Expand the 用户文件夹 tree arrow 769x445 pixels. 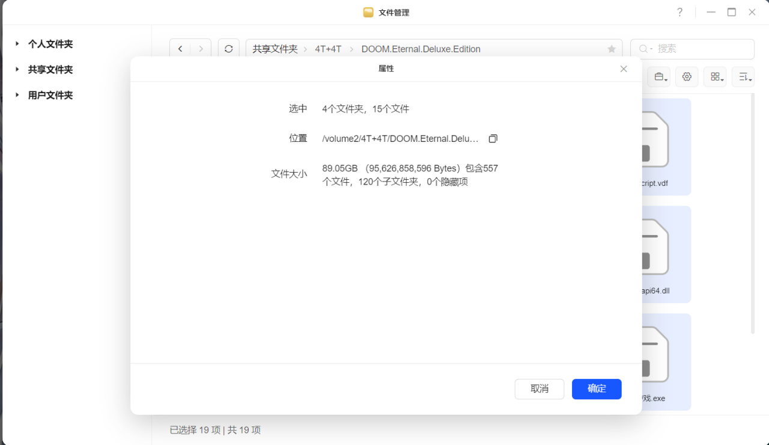click(17, 95)
